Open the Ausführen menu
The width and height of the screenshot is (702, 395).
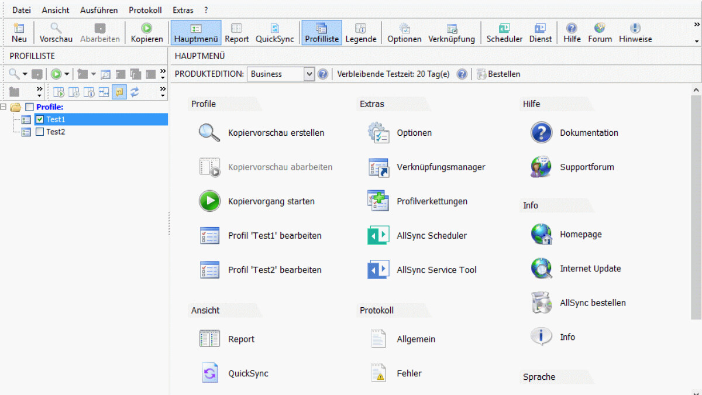click(x=99, y=10)
